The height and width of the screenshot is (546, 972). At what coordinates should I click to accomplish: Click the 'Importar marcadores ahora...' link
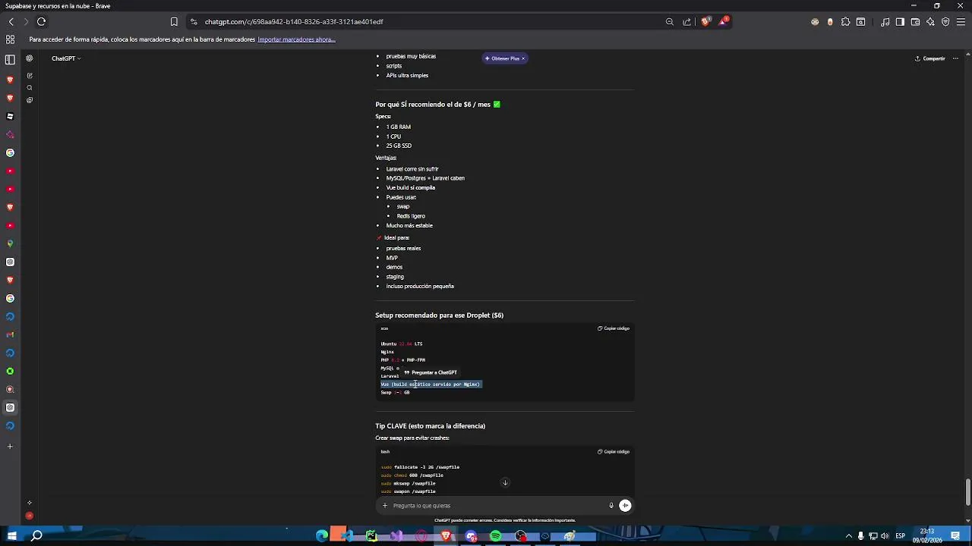pos(296,39)
